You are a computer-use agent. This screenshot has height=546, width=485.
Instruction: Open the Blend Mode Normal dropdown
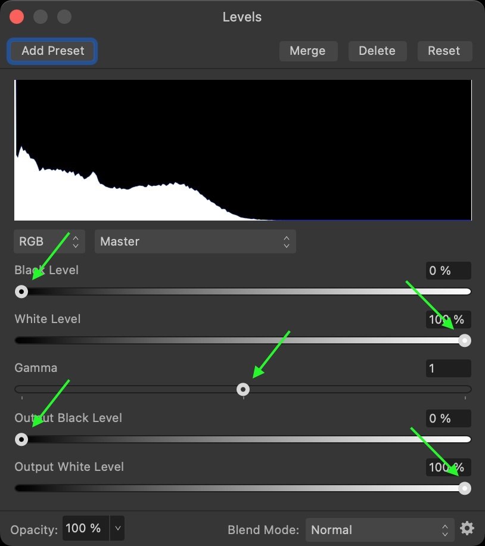[x=380, y=530]
